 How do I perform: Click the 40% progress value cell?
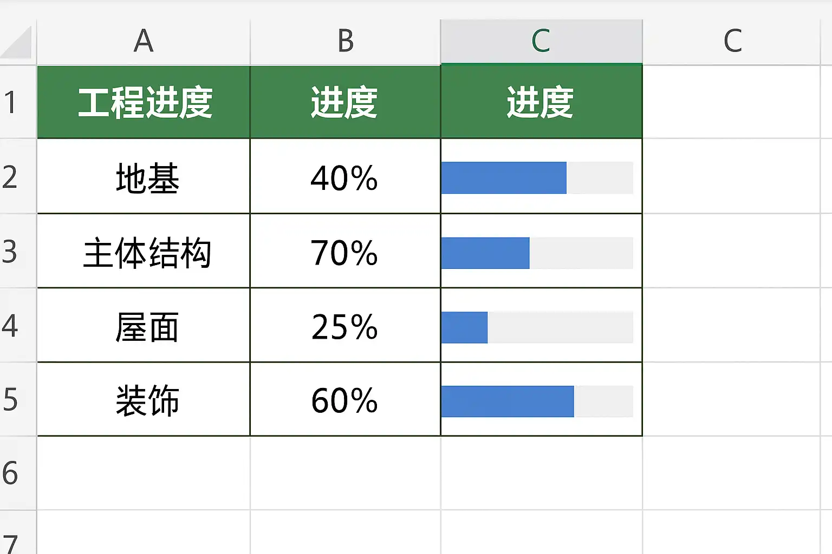coord(345,177)
